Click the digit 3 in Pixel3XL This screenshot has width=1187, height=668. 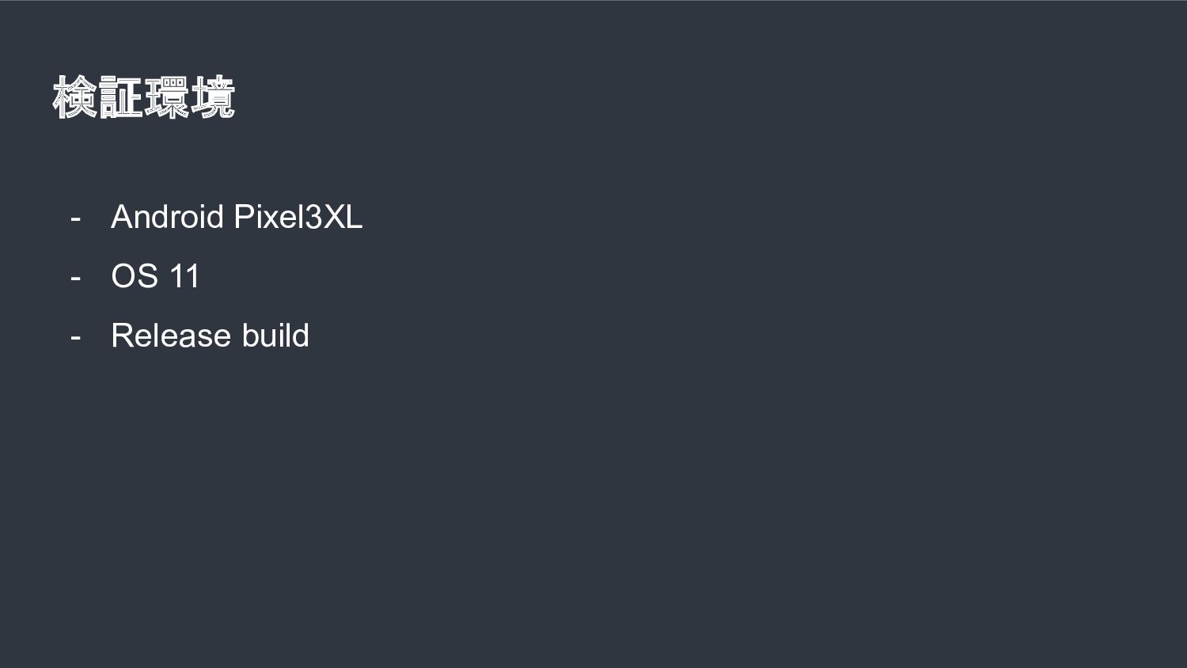[x=314, y=217]
